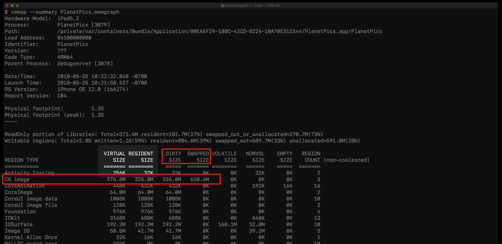Click the '(non-coalesced)' note

tap(346, 160)
